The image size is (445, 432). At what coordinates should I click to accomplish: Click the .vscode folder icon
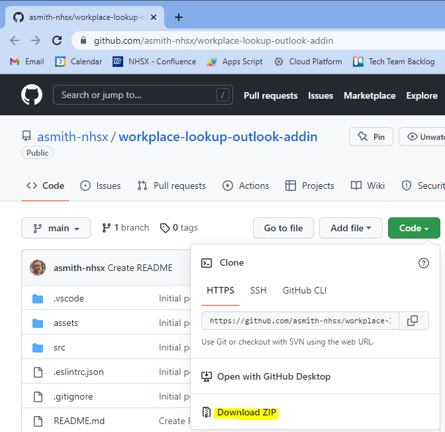[x=38, y=299]
